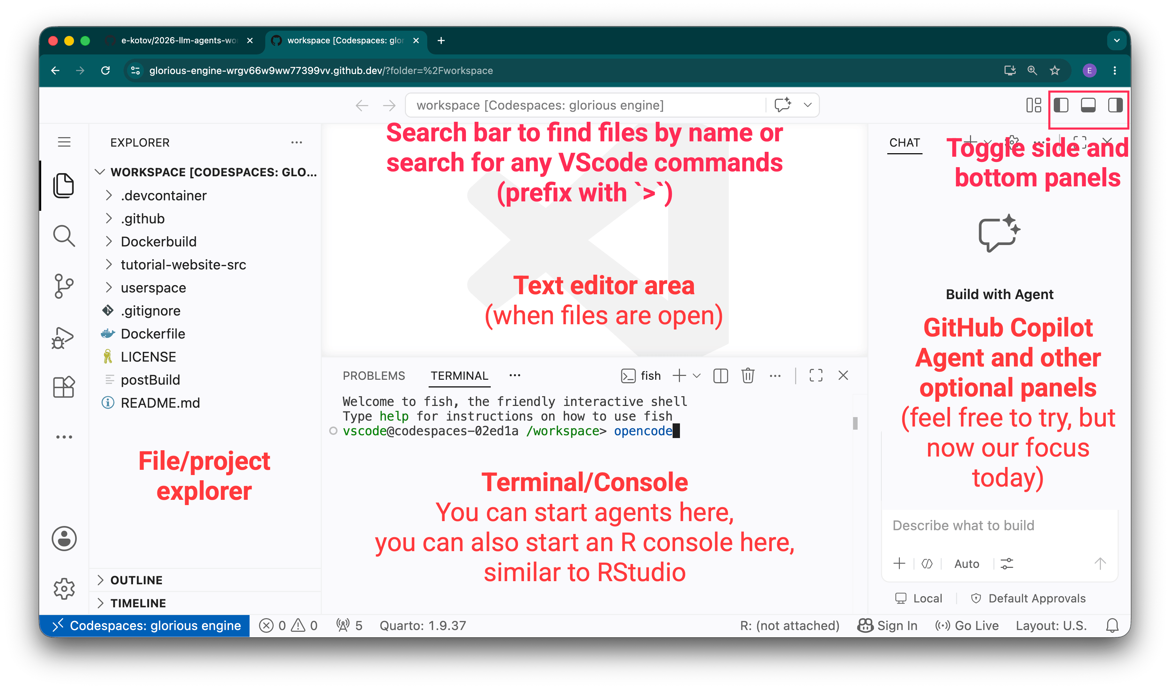
Task: Kill the terminal with trash icon
Action: tap(748, 375)
